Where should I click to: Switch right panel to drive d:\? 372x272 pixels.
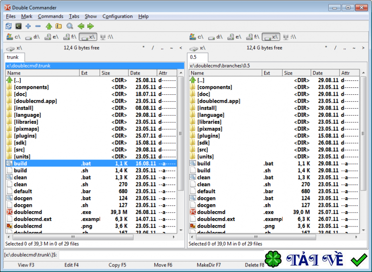(215, 37)
